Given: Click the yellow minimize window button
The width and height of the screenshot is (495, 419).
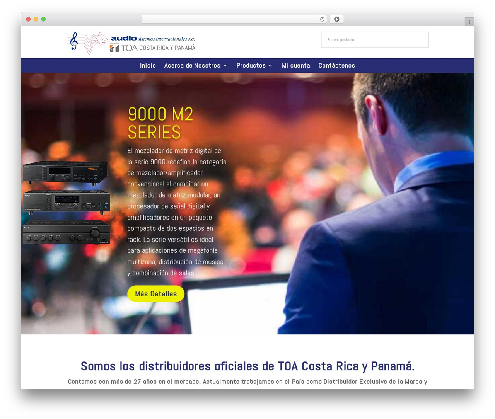Looking at the screenshot, I should pyautogui.click(x=36, y=19).
